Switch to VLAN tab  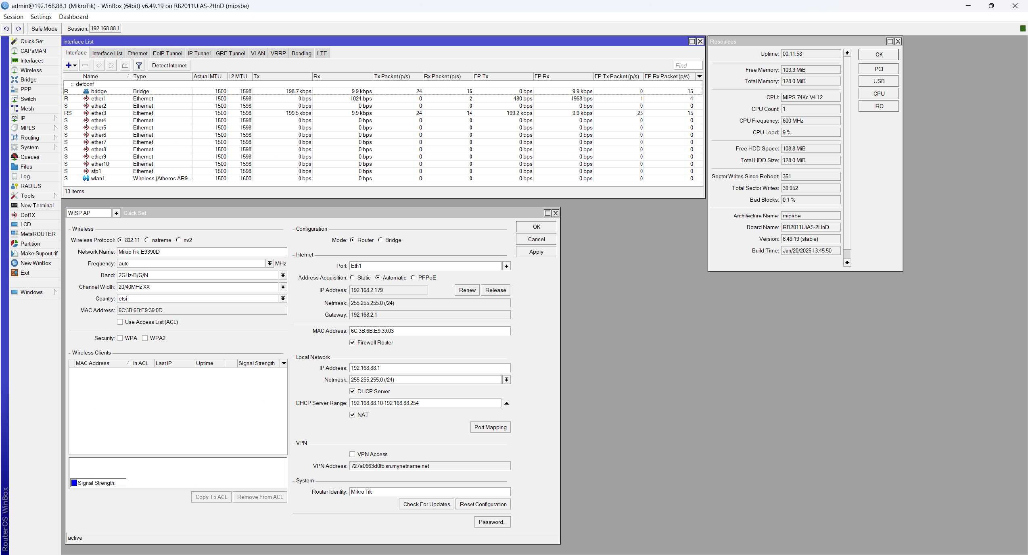pyautogui.click(x=258, y=53)
